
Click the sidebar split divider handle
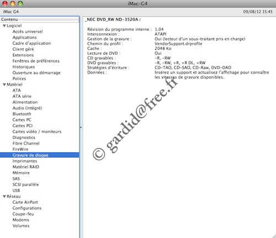pyautogui.click(x=81, y=127)
